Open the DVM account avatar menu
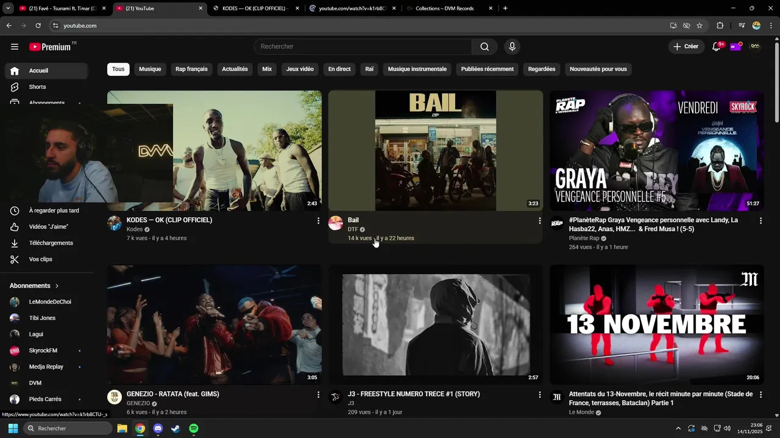 point(756,47)
